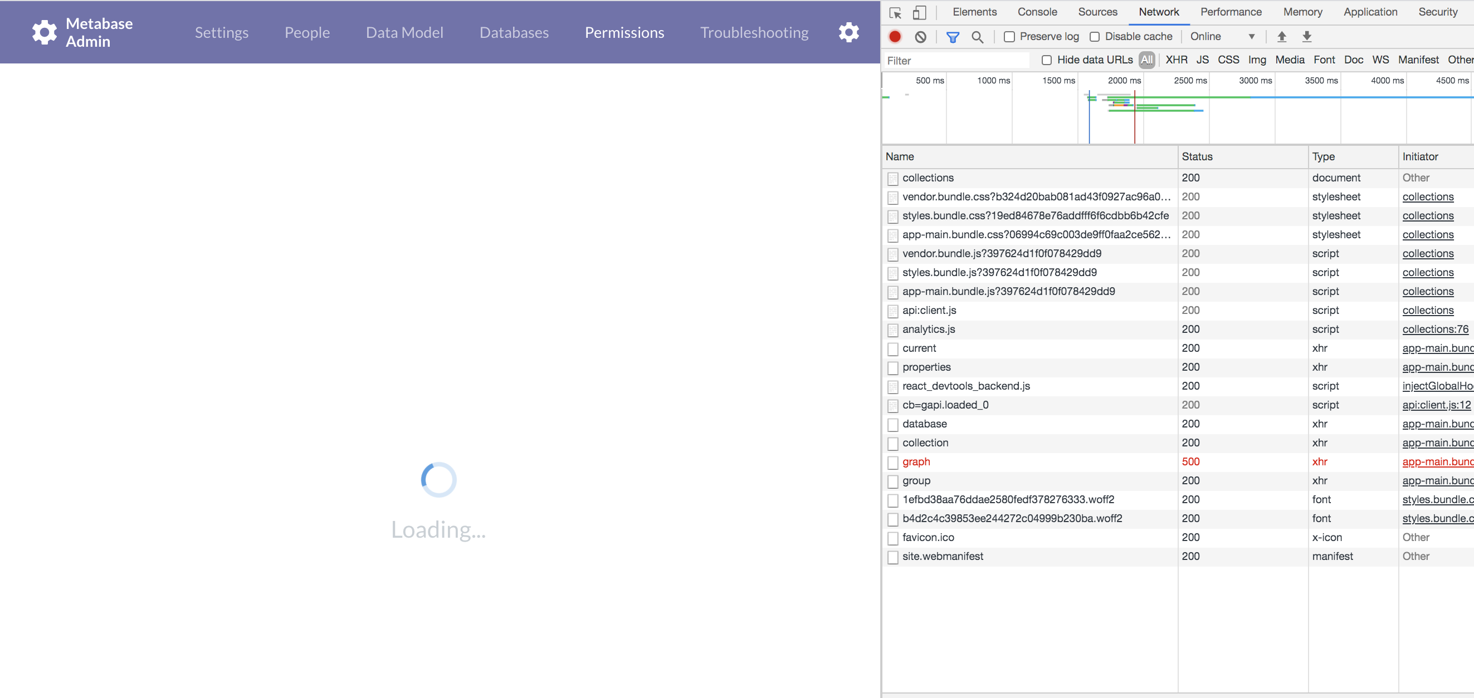
Task: Open network search with the magnifier icon
Action: click(977, 36)
